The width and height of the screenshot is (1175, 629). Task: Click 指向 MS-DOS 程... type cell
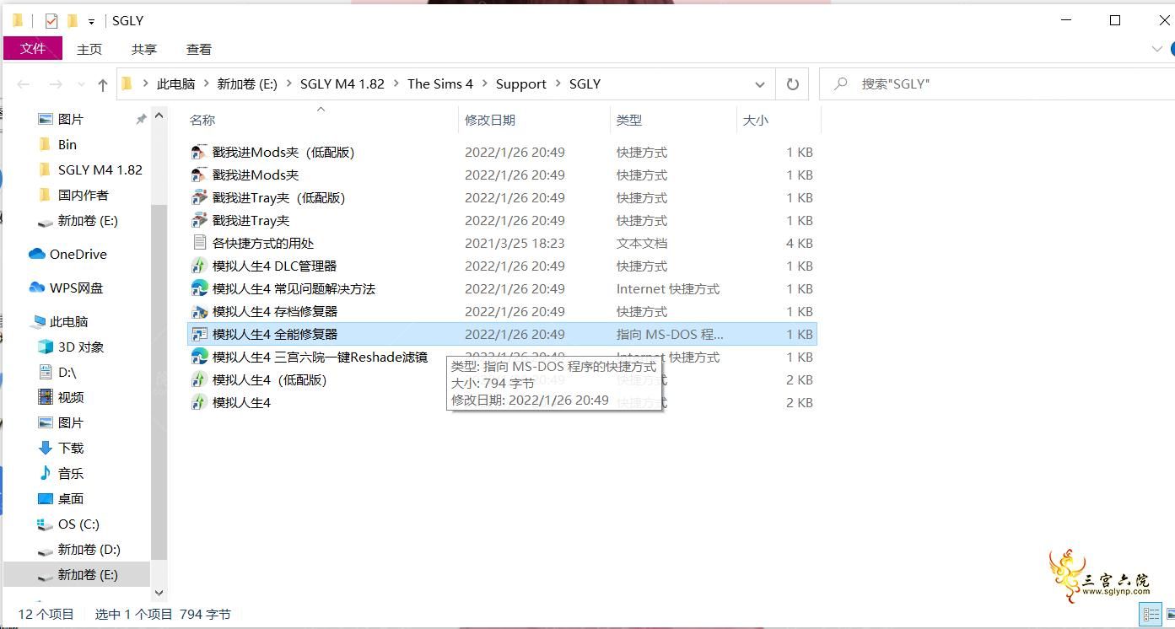[670, 335]
